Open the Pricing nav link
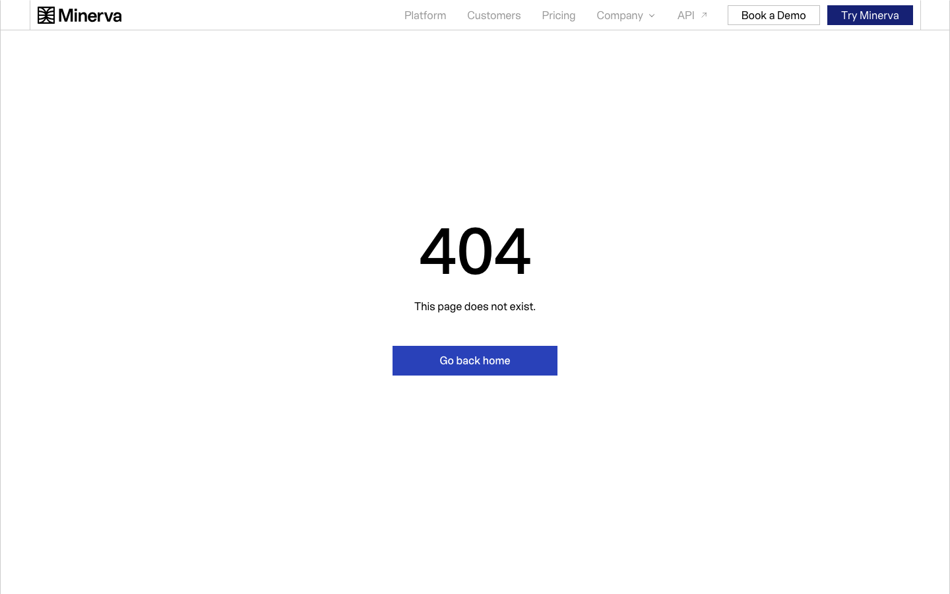The width and height of the screenshot is (950, 594). click(x=558, y=15)
